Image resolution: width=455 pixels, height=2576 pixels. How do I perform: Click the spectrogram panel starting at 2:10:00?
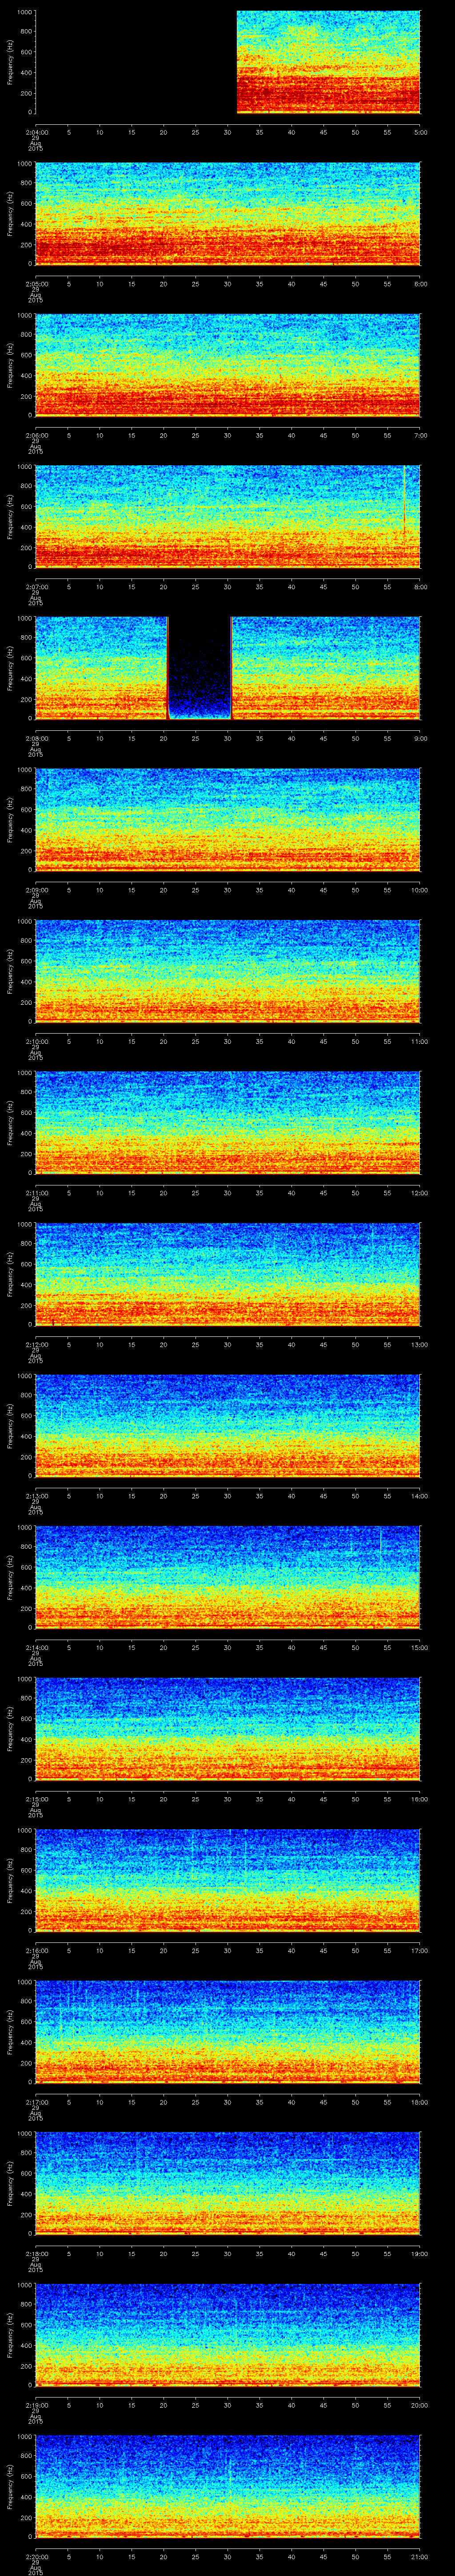(228, 971)
